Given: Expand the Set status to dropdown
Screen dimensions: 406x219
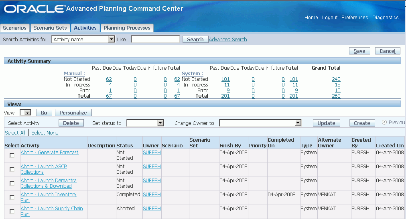Looking at the screenshot, I should click(145, 123).
